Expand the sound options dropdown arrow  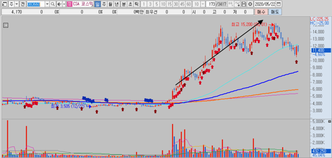[64, 4]
